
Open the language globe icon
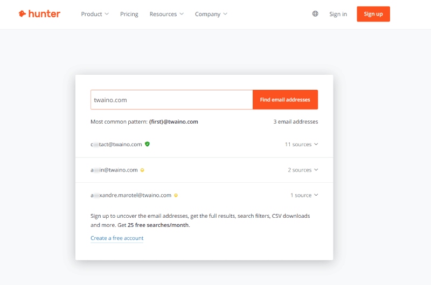(x=315, y=14)
